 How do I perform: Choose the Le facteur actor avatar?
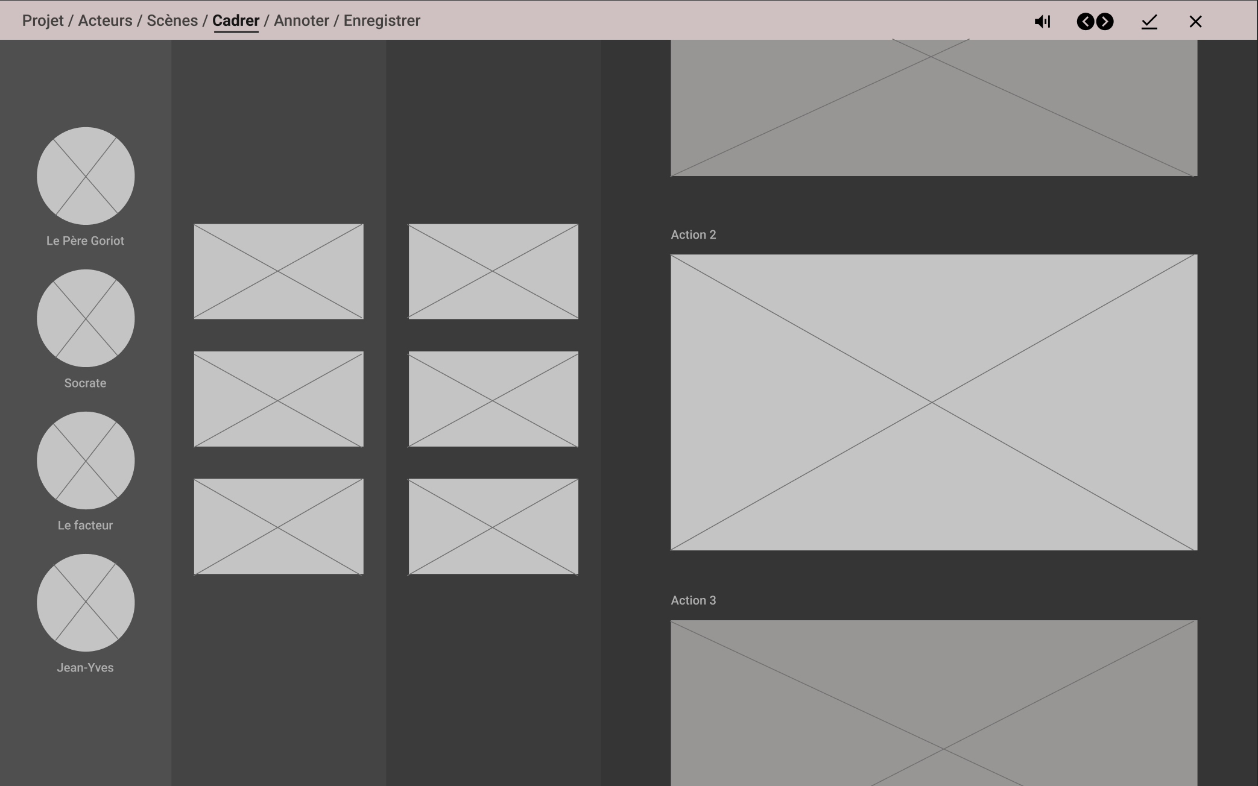(86, 461)
